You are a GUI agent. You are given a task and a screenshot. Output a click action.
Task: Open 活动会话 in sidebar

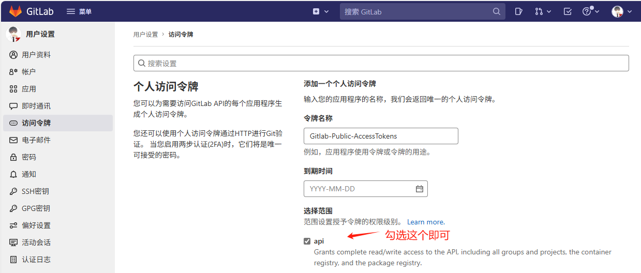point(58,242)
